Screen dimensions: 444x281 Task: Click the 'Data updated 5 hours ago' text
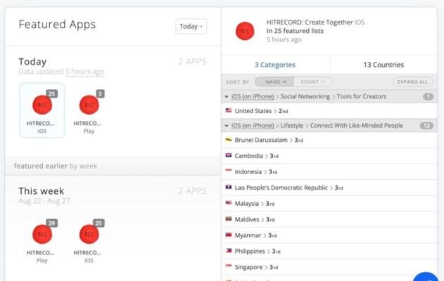pyautogui.click(x=61, y=72)
